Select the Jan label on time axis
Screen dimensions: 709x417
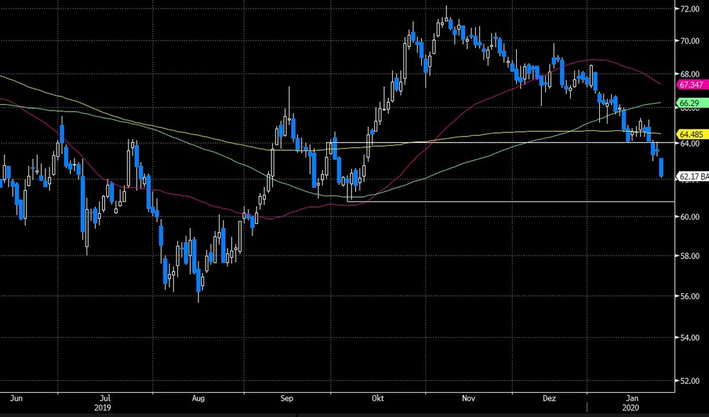[x=631, y=399]
